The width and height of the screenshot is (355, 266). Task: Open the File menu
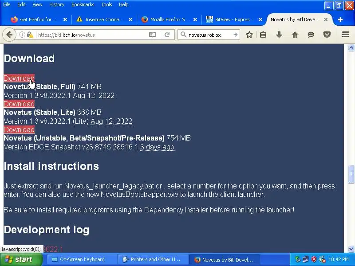(x=7, y=4)
